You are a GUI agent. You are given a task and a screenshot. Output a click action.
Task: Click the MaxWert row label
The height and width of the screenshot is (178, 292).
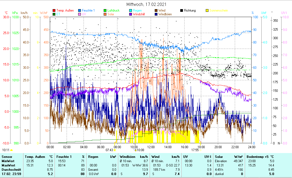click(8, 165)
